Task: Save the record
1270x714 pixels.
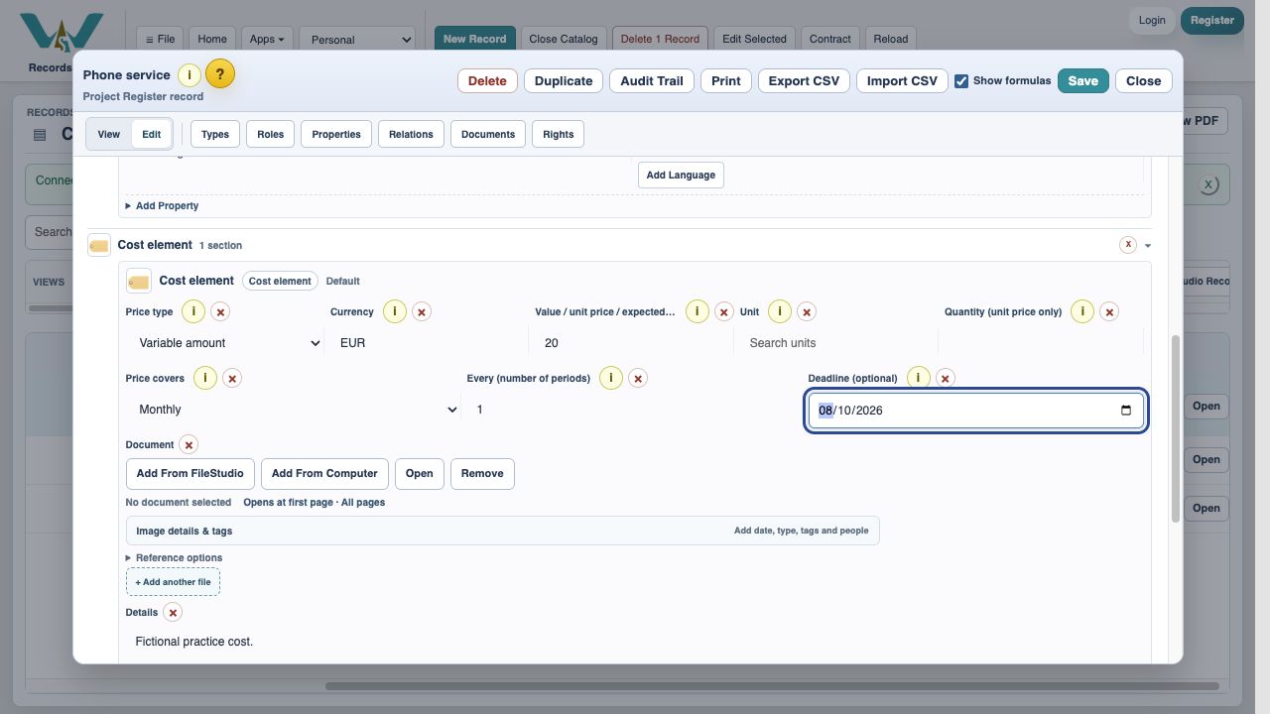Action: coord(1083,81)
